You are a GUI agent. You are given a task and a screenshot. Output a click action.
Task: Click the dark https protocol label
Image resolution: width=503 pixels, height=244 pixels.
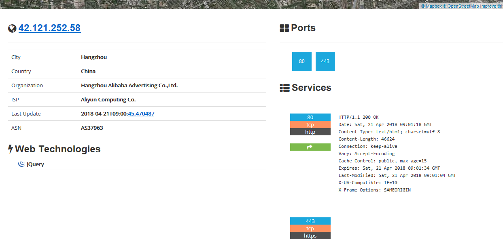pos(310,236)
